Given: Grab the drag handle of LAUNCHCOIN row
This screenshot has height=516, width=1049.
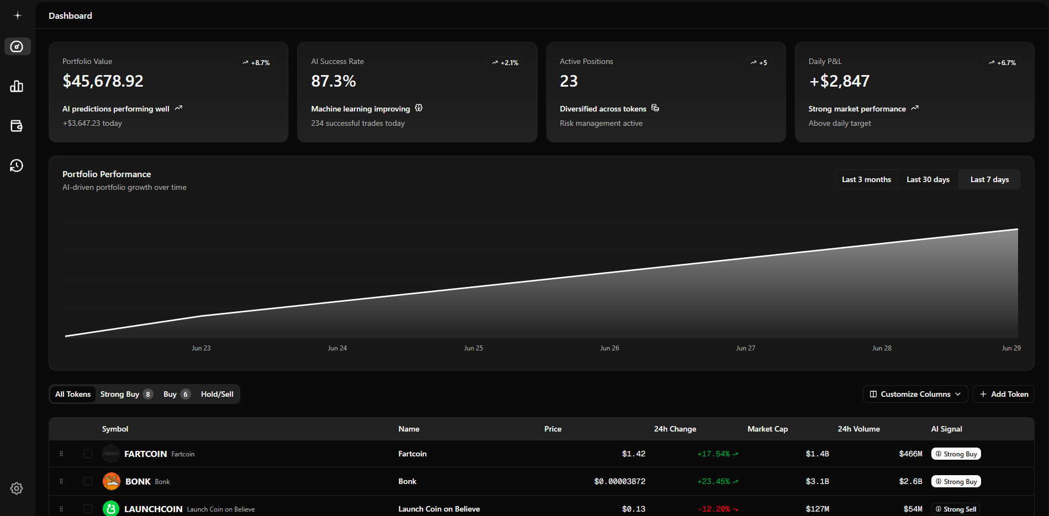Looking at the screenshot, I should (x=61, y=509).
